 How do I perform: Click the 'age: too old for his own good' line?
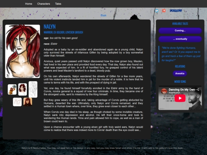point(61,38)
